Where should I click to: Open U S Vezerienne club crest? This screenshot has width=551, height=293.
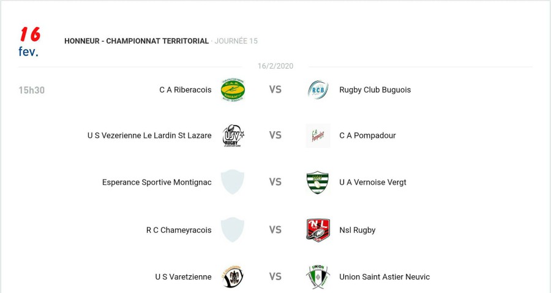[233, 136]
